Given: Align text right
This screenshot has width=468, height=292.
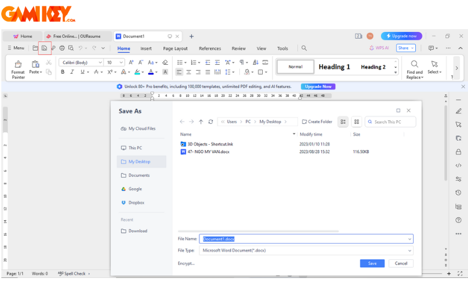Looking at the screenshot, I should [x=198, y=72].
